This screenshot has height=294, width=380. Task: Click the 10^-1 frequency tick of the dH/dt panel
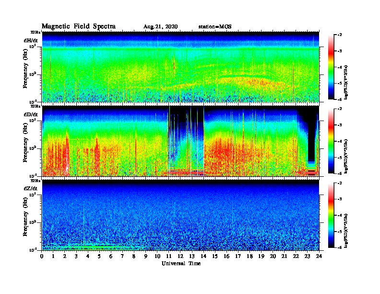click(x=32, y=101)
